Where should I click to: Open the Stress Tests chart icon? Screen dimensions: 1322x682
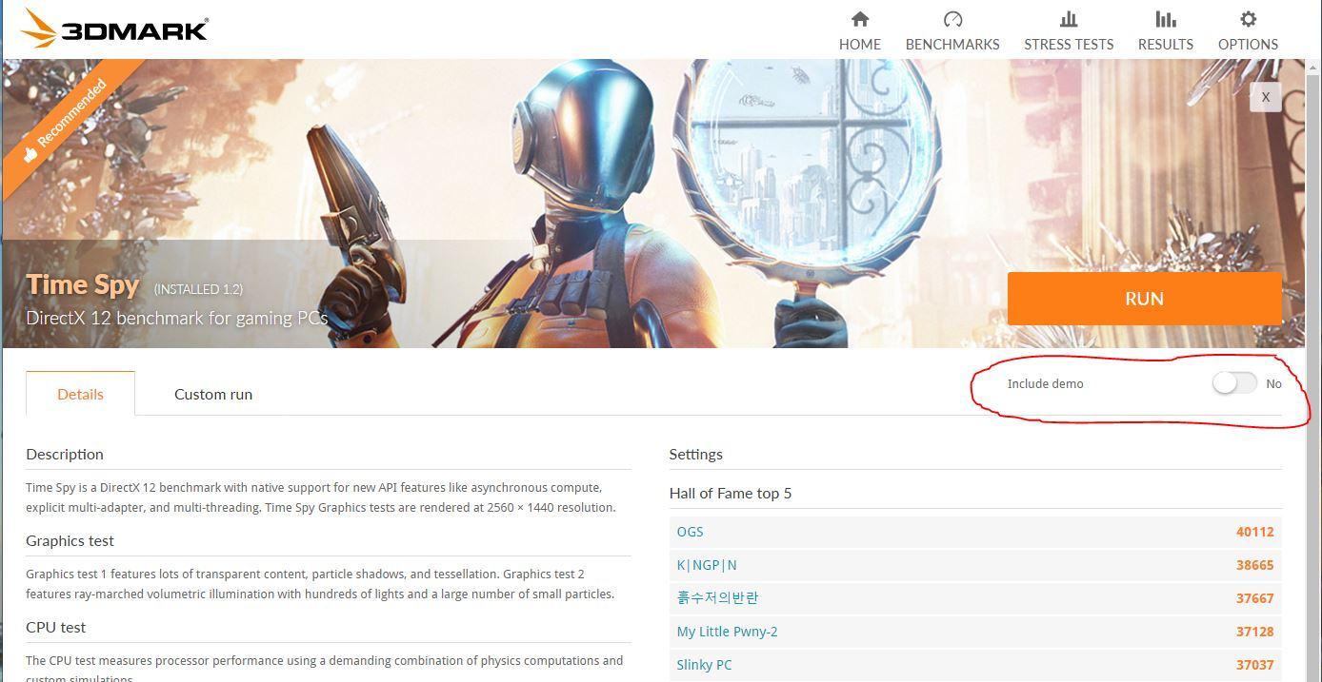(x=1069, y=19)
